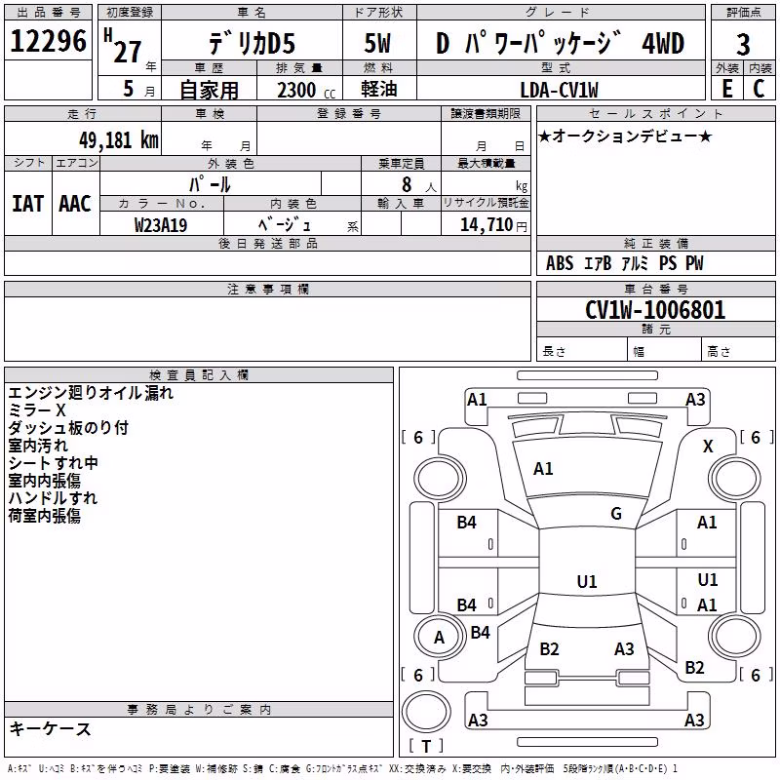Click the 純正装備 header
The image size is (780, 780).
pyautogui.click(x=655, y=243)
